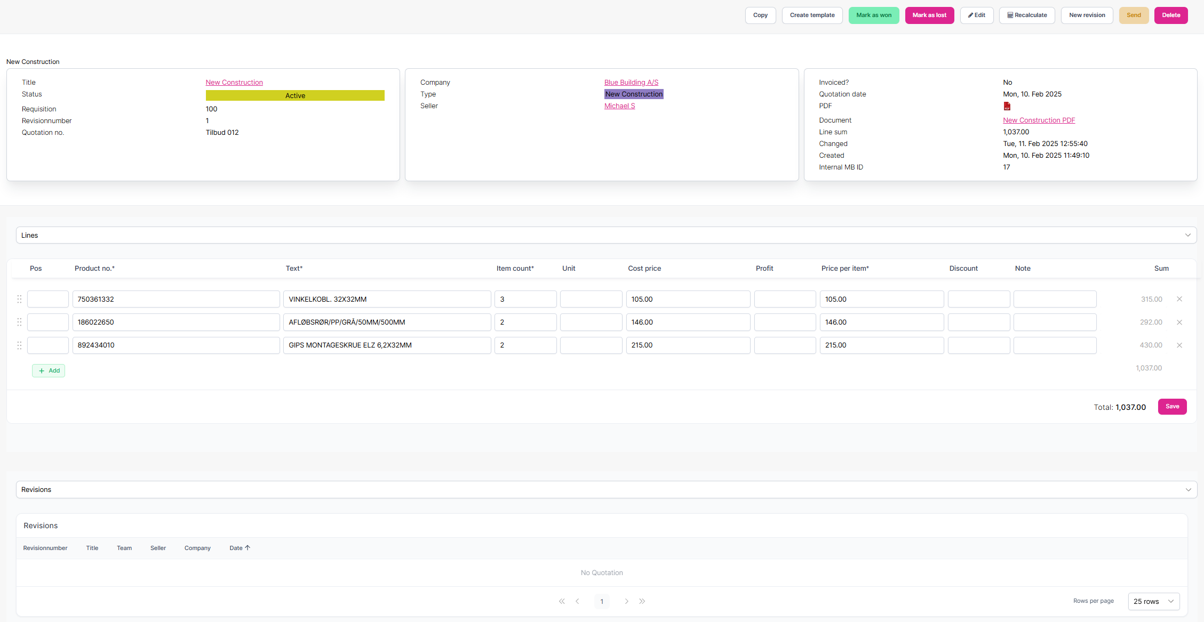Open the rows per page dropdown

1153,601
